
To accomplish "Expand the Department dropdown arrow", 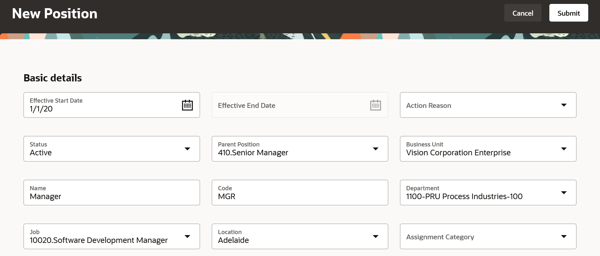I will (564, 193).
